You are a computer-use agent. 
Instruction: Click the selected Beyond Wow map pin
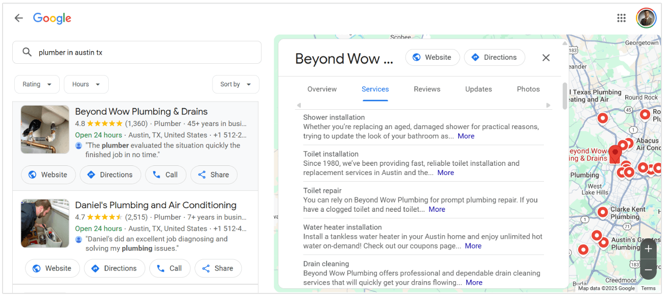615,154
